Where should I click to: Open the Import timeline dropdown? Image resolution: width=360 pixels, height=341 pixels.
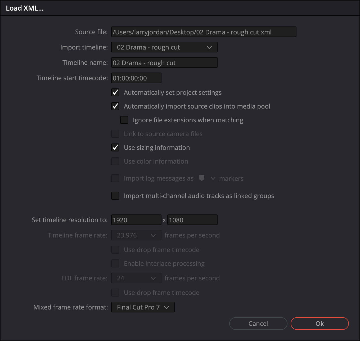tap(164, 47)
